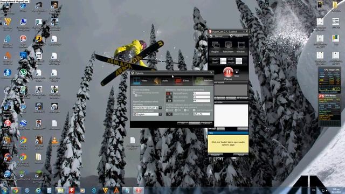Click the Register button in HyperCam
Screen dimensions: 345x194
(216, 155)
